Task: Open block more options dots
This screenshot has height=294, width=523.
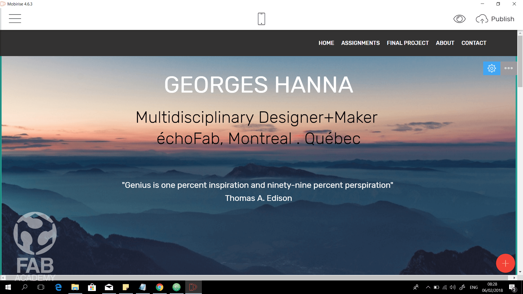Action: 509,68
